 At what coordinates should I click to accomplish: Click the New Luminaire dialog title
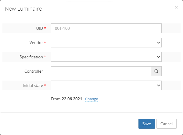(23, 9)
